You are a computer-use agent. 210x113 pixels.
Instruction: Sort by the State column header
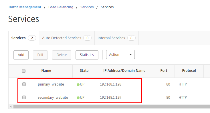84,71
